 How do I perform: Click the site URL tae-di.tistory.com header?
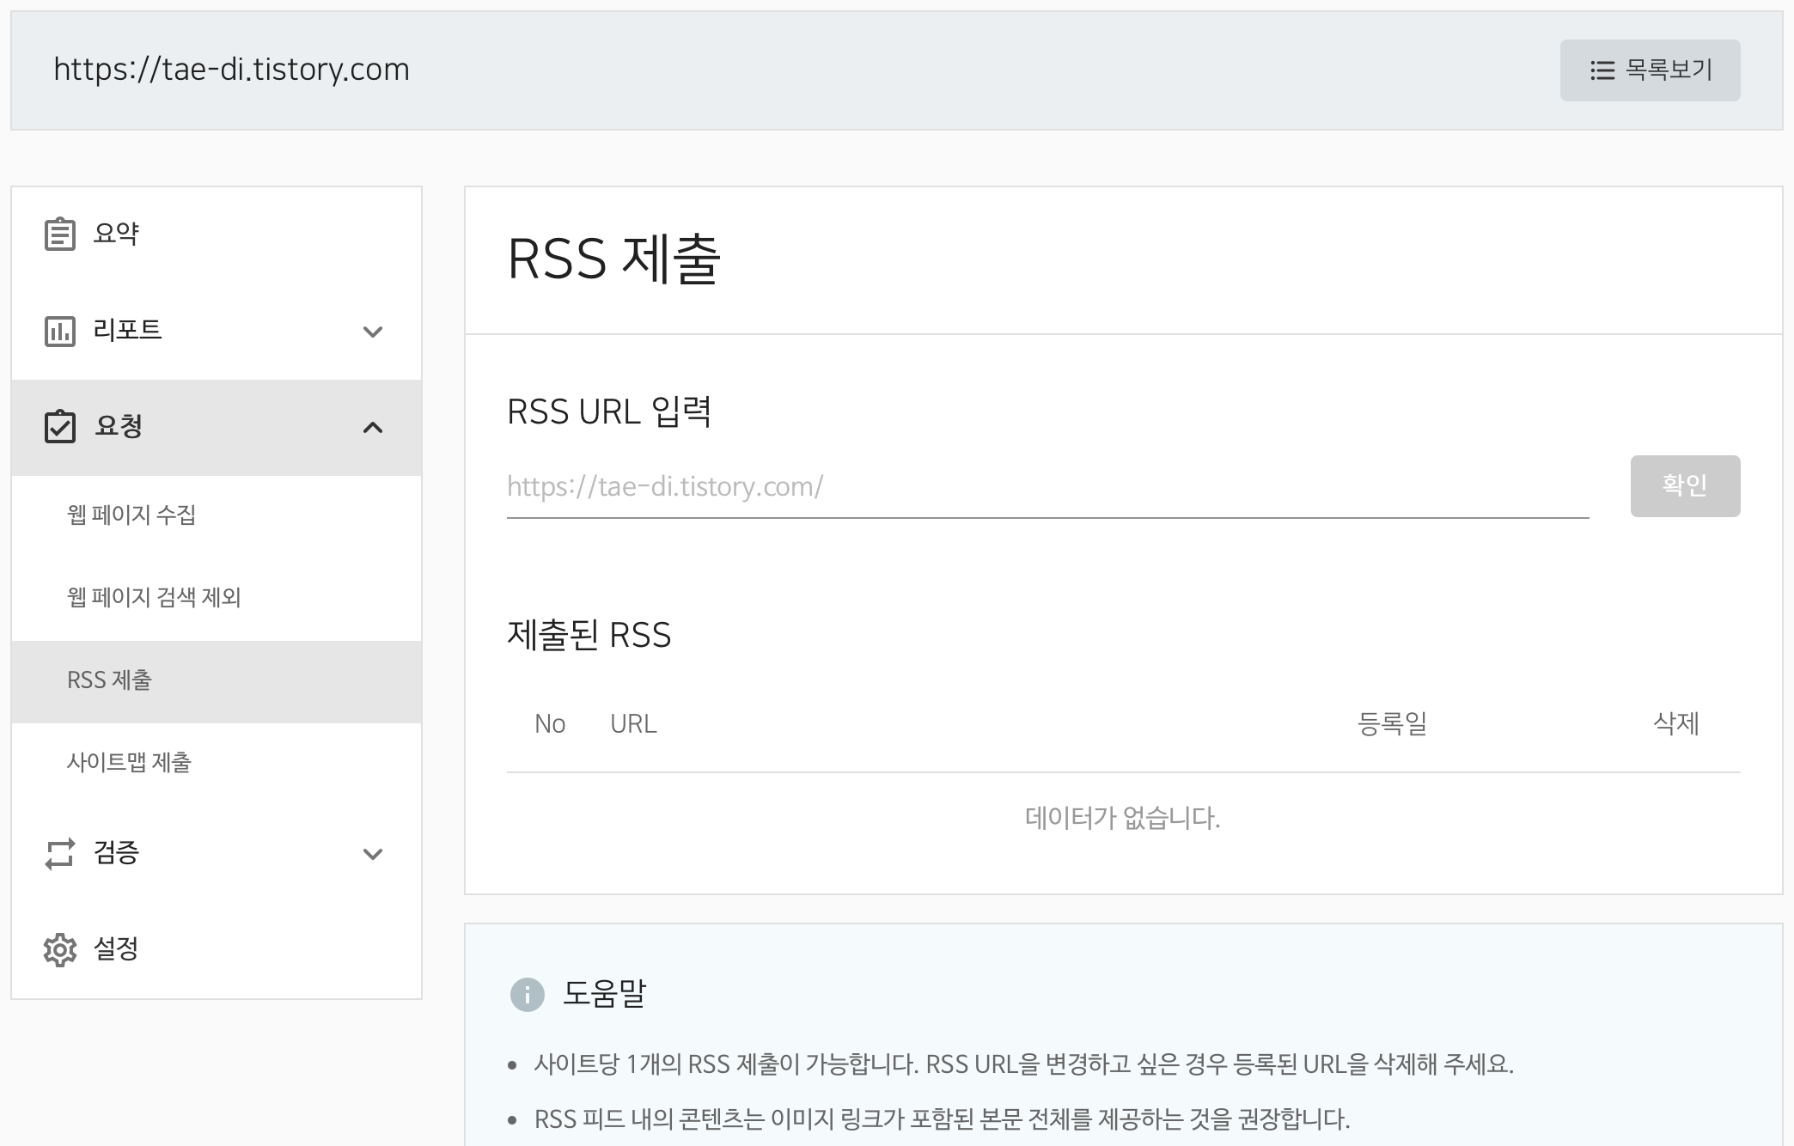point(231,70)
